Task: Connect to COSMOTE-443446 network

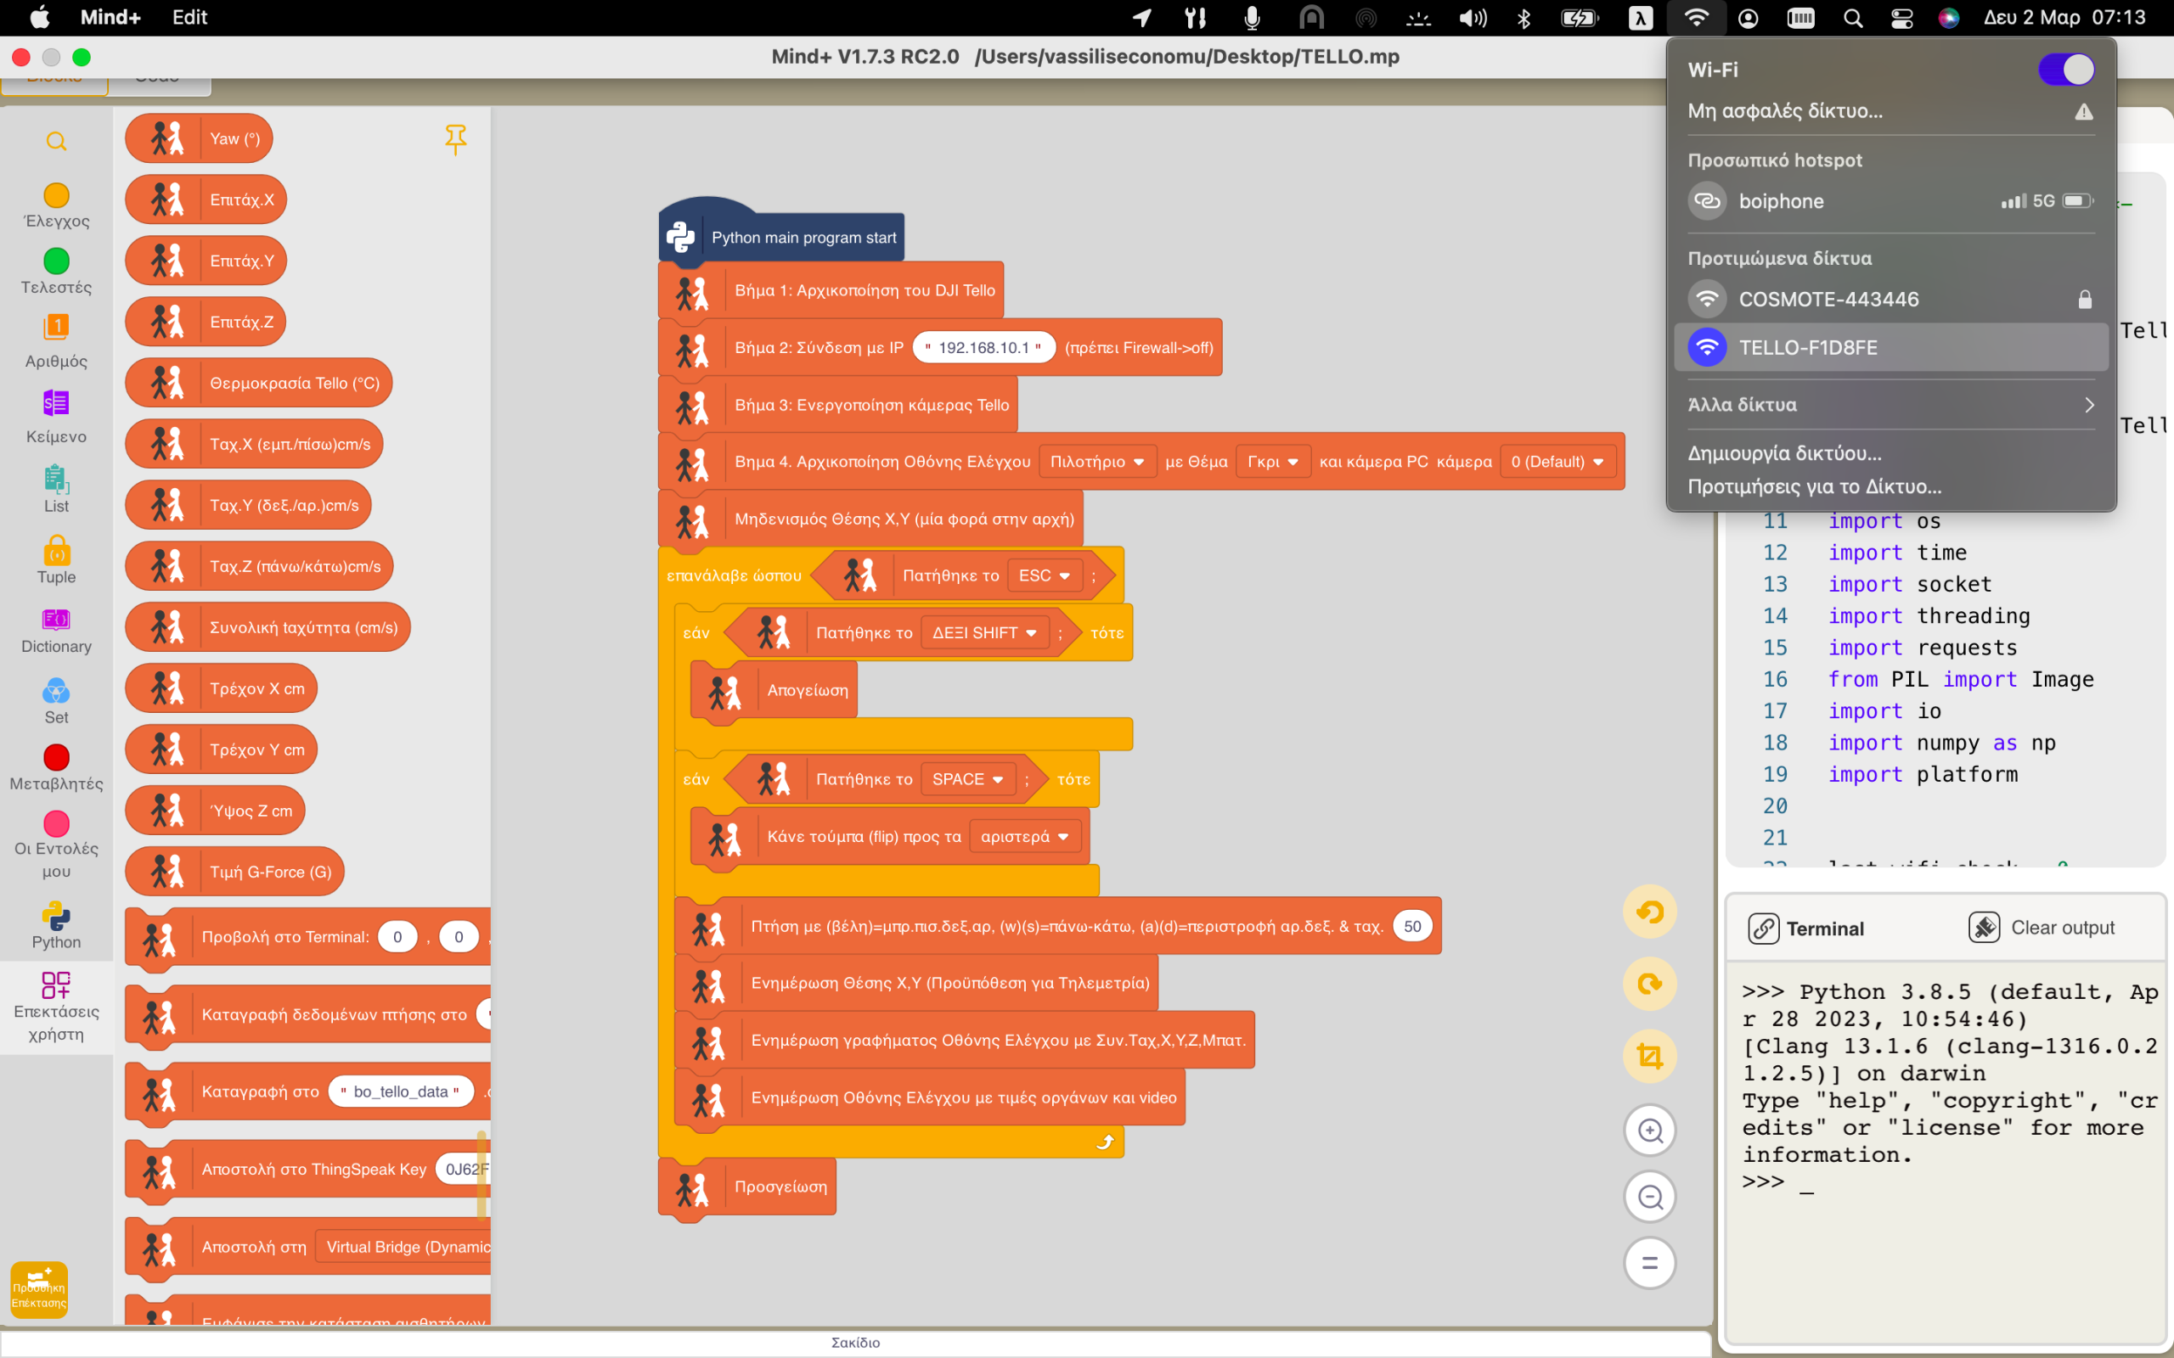Action: (x=1828, y=299)
